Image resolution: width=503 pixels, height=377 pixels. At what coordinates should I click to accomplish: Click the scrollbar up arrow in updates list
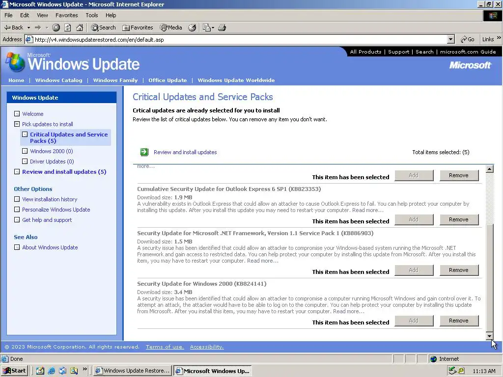(490, 169)
